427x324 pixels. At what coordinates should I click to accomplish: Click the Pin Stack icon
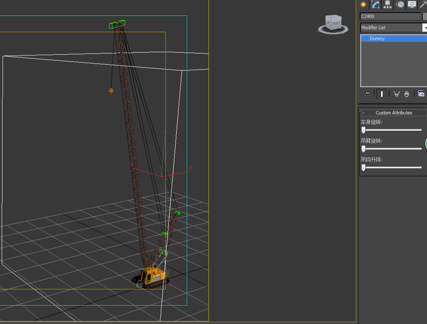[367, 94]
